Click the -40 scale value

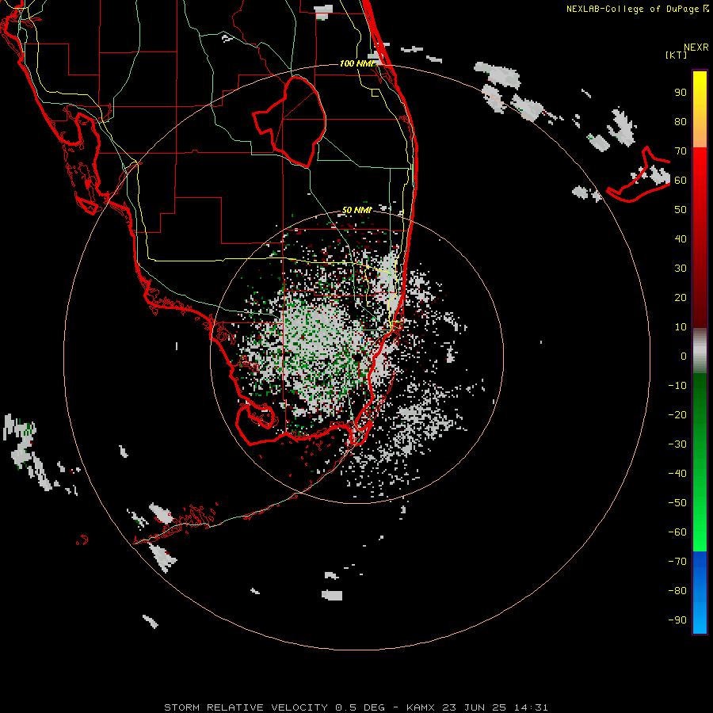(677, 474)
